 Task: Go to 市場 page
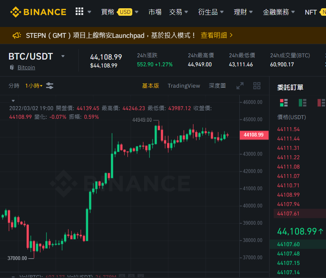[155, 12]
